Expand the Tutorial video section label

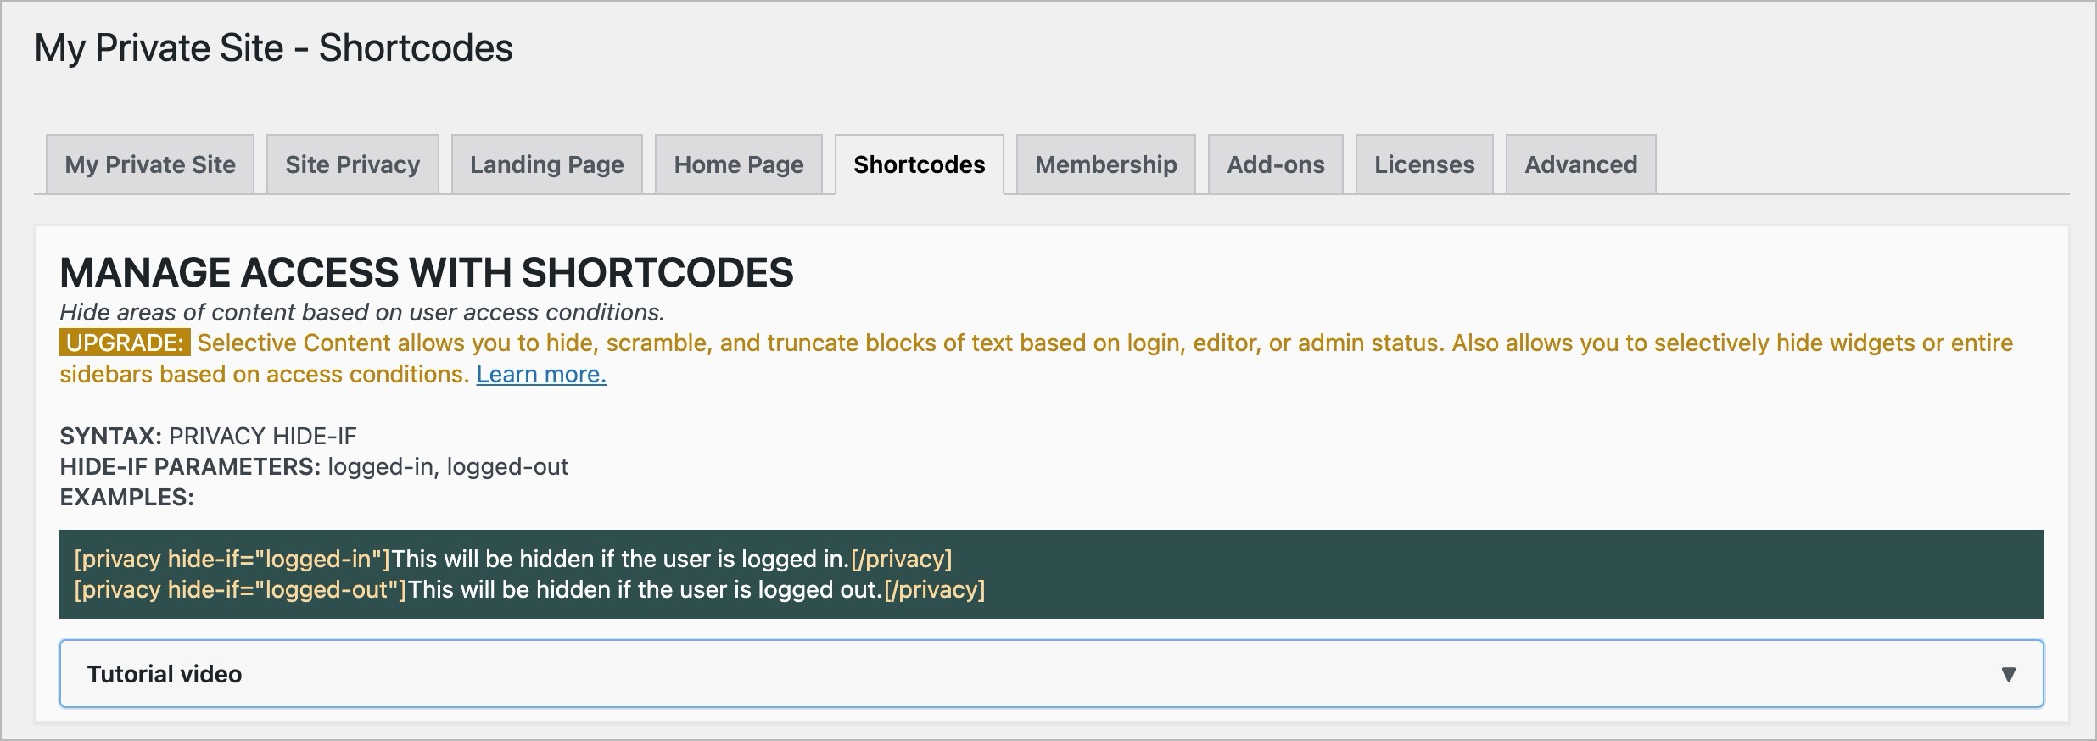click(165, 674)
